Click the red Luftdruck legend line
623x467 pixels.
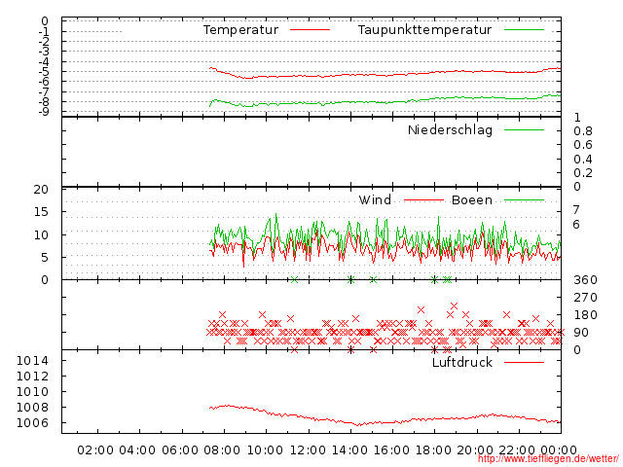click(x=524, y=362)
